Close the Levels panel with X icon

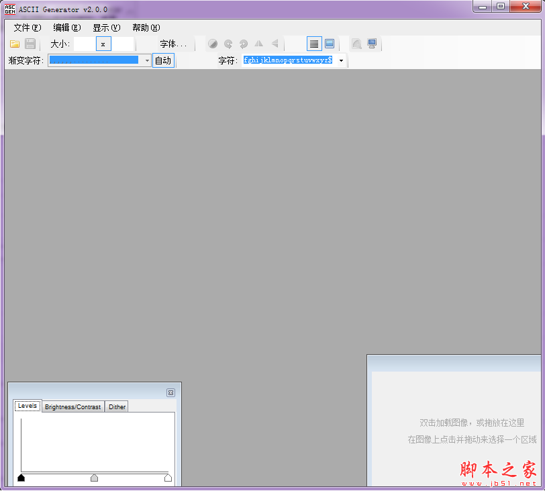click(x=170, y=392)
